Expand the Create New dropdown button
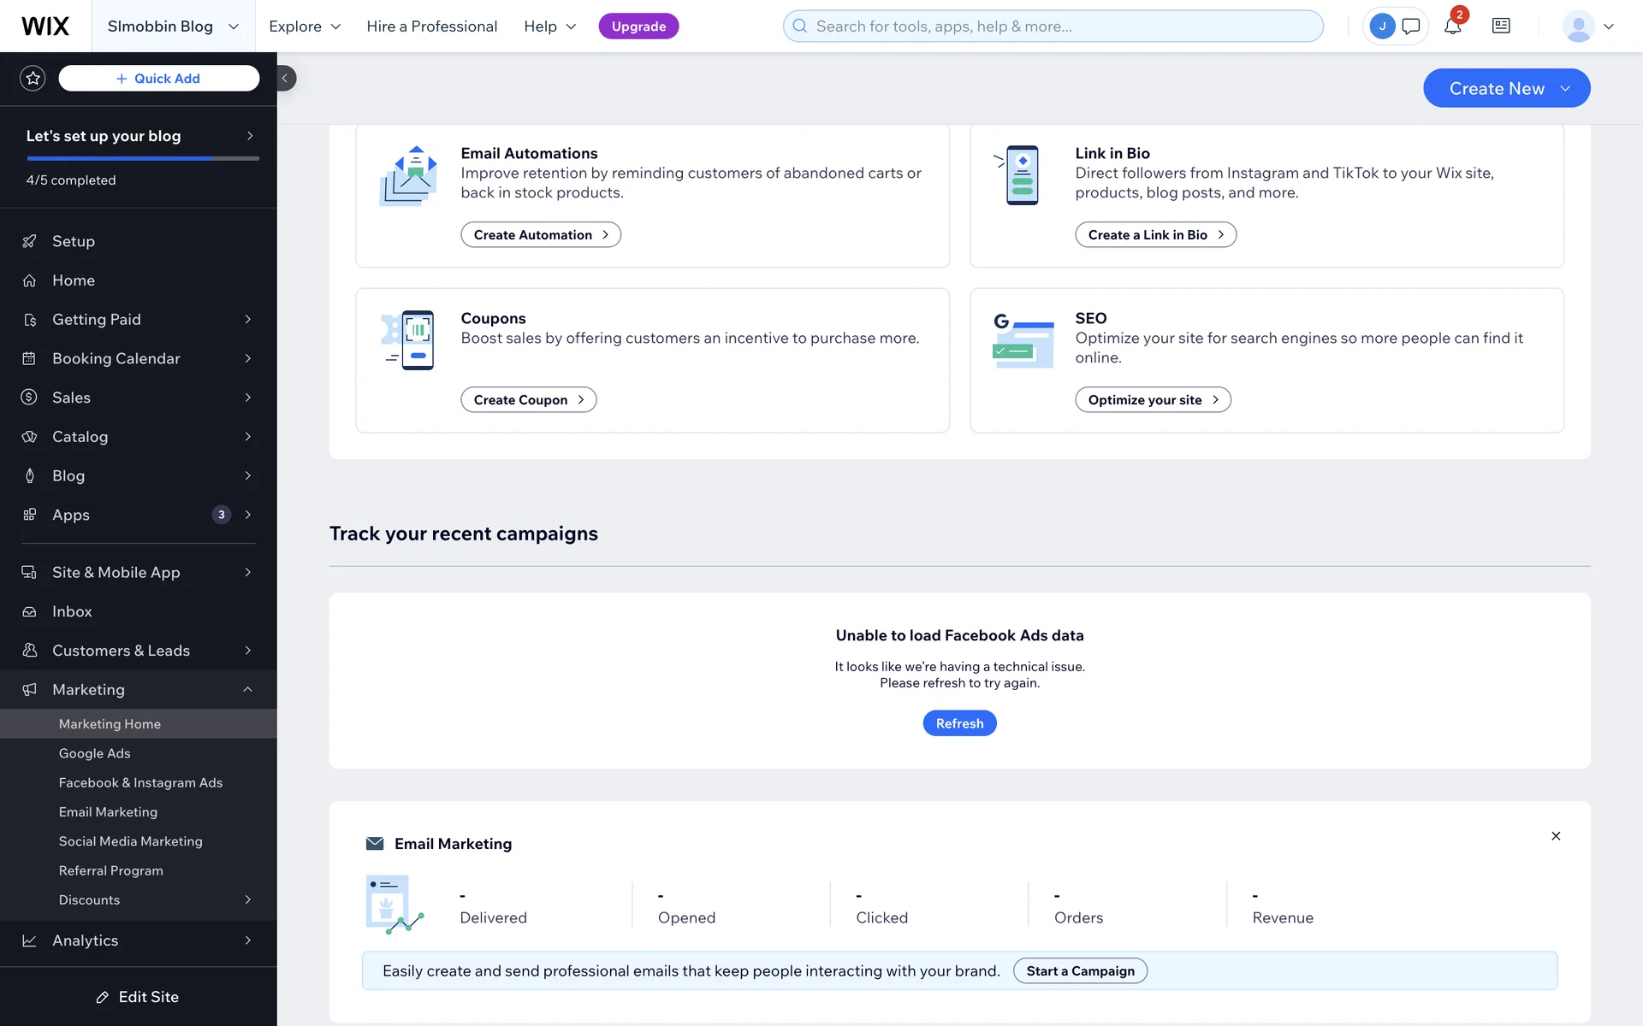The image size is (1643, 1026). [x=1506, y=89]
